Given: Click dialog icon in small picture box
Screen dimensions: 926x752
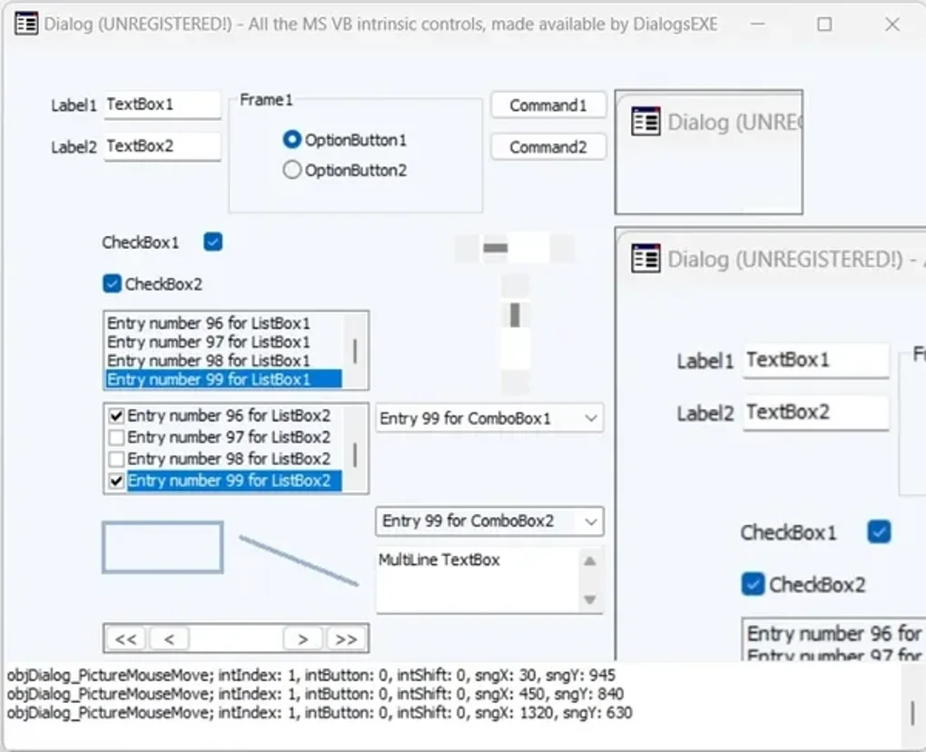Looking at the screenshot, I should [645, 122].
